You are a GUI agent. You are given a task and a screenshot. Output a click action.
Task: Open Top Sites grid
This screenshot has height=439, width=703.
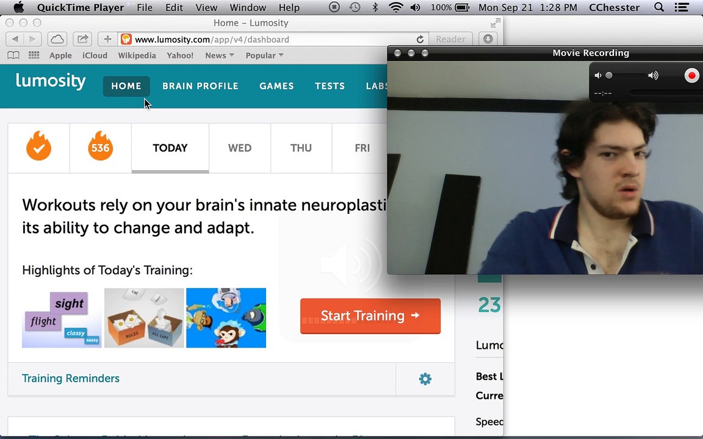coord(34,55)
